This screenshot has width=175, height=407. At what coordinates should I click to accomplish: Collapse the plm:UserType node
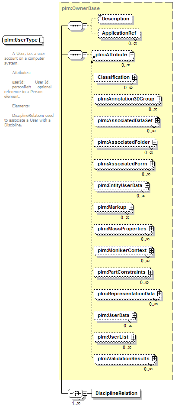(41, 40)
